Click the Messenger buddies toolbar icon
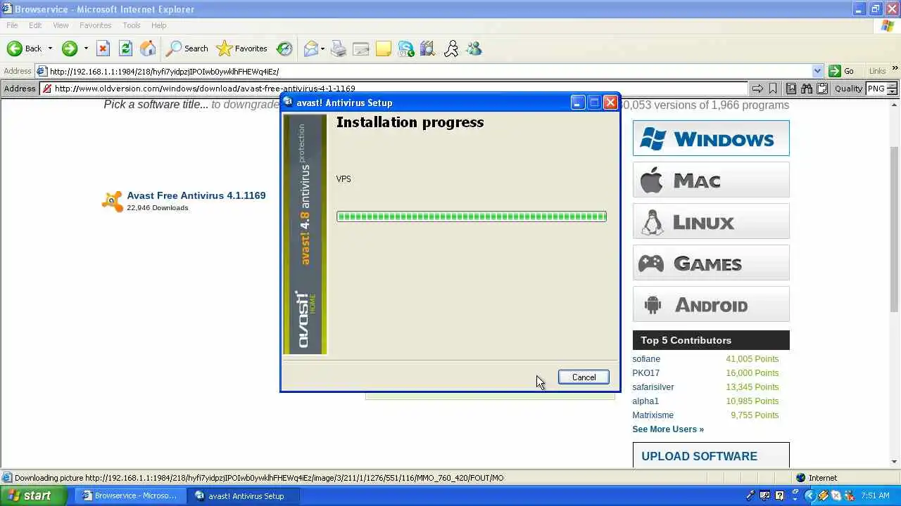The image size is (901, 506). [474, 48]
